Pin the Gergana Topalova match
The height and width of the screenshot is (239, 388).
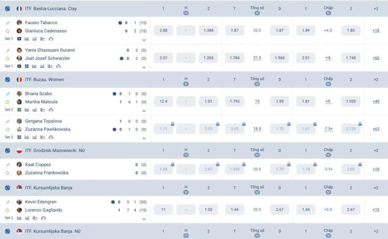pos(8,121)
